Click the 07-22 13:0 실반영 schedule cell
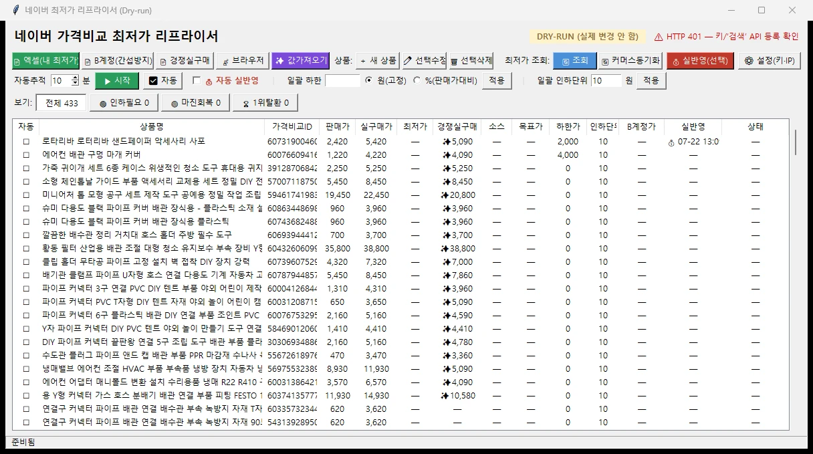The image size is (813, 454). click(x=693, y=142)
